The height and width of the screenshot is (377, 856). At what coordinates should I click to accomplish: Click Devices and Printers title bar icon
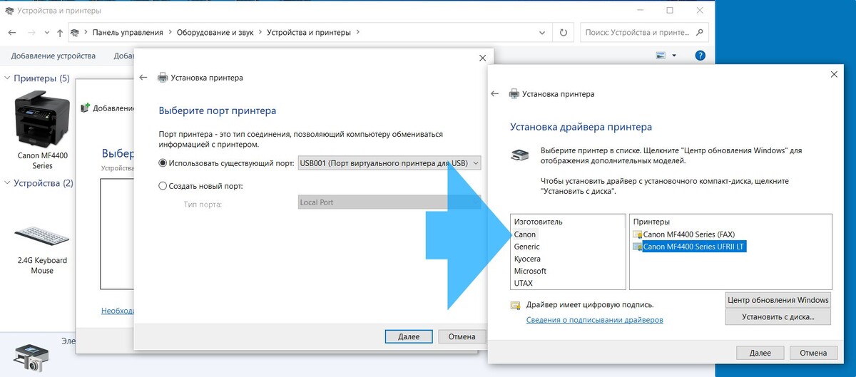(11, 11)
